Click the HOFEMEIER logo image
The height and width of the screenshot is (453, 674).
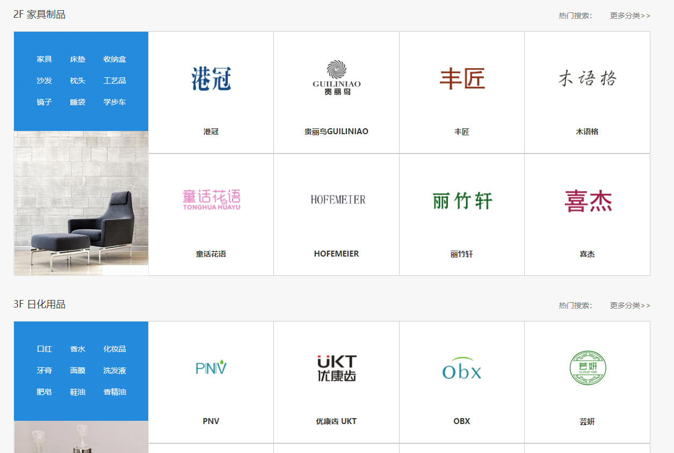[338, 200]
